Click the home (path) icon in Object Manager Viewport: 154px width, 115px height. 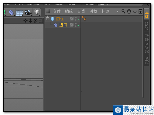pos(129,11)
